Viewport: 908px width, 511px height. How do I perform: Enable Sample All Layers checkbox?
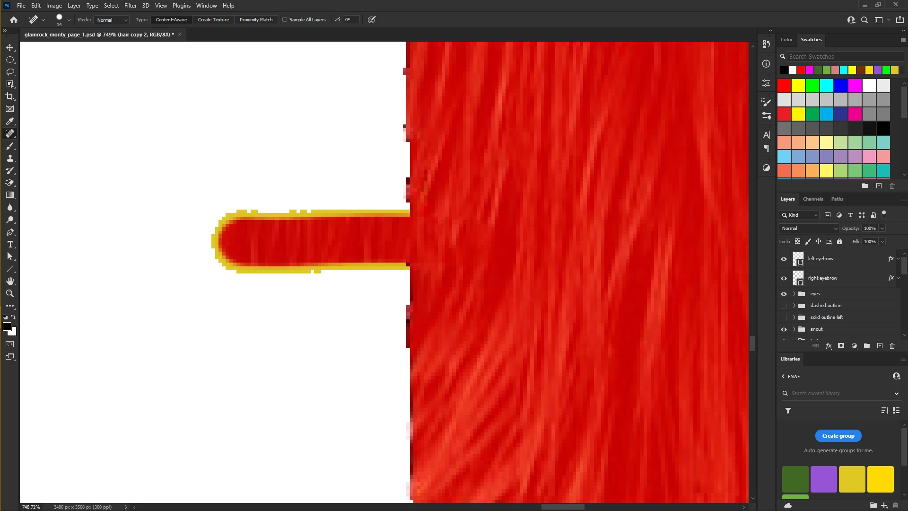285,20
